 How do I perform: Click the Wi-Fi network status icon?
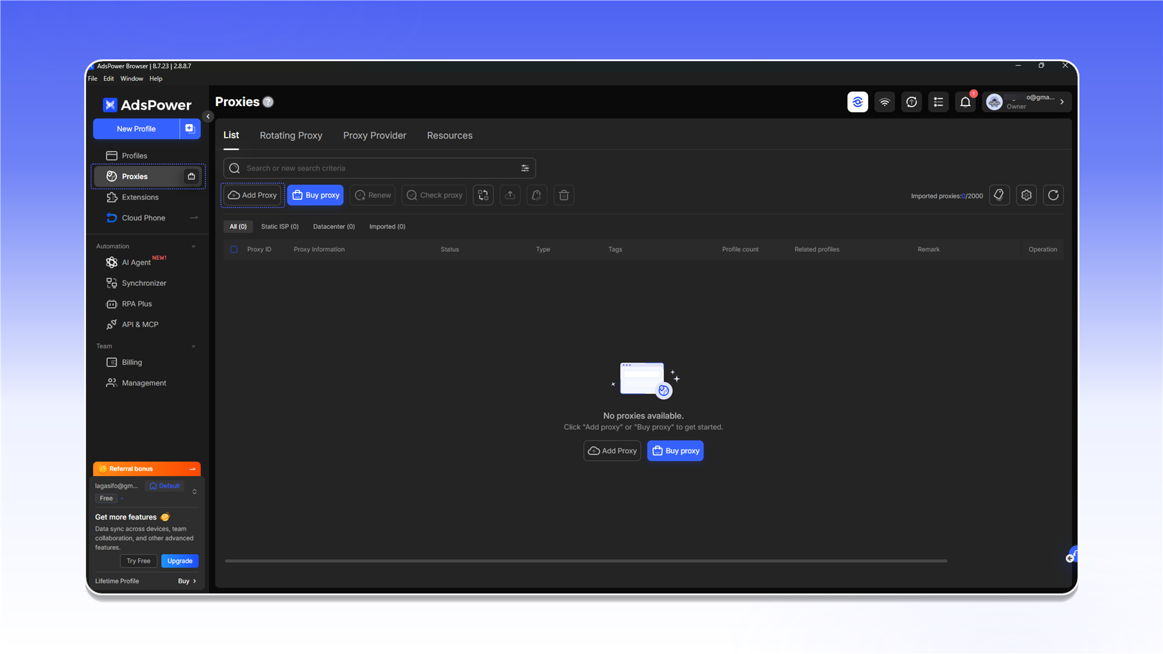pyautogui.click(x=884, y=102)
